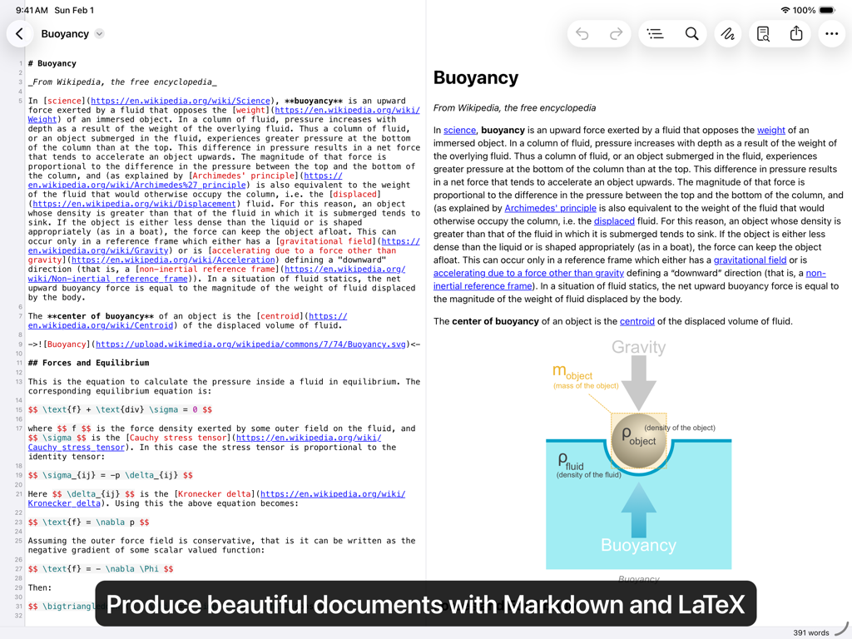This screenshot has width=852, height=639.
Task: Check the battery status icon
Action: 826,10
